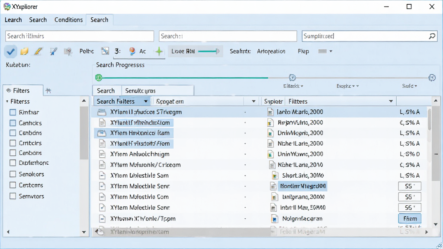
Task: Click file icon of XYtem Mzluonle/Crlceom row
Action: (x=102, y=165)
